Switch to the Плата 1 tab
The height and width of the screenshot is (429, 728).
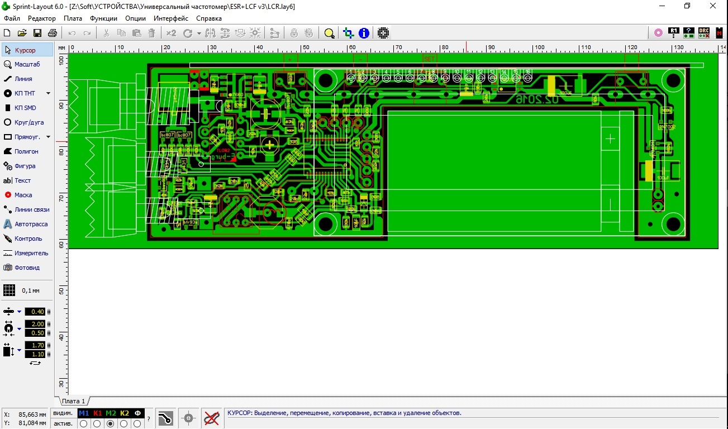73,401
